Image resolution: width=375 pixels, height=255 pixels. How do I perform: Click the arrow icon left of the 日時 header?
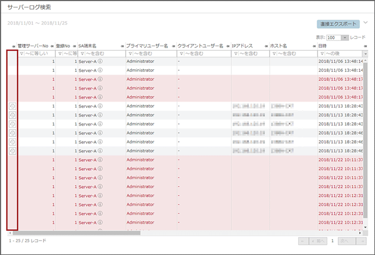pyautogui.click(x=314, y=47)
